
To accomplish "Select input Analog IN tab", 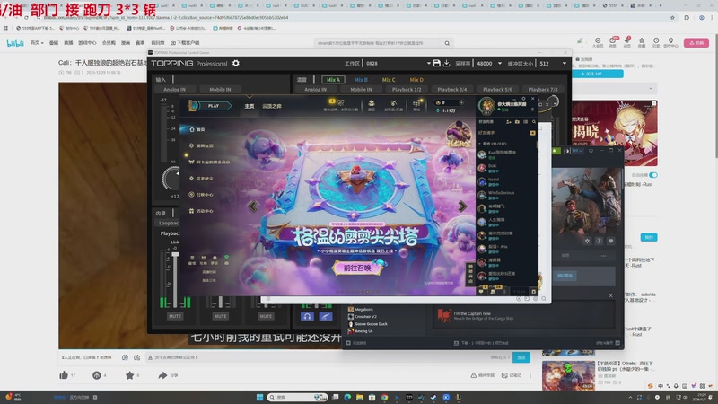I will 174,89.
